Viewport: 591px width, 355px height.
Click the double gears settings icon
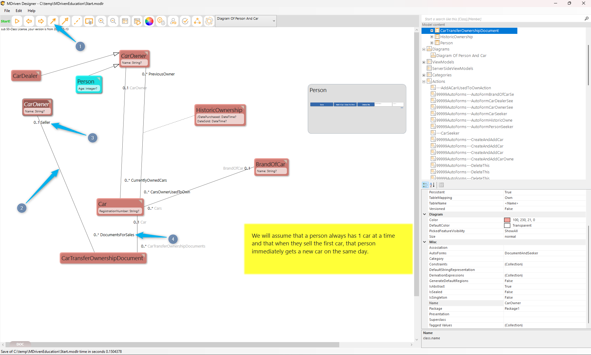(x=161, y=21)
